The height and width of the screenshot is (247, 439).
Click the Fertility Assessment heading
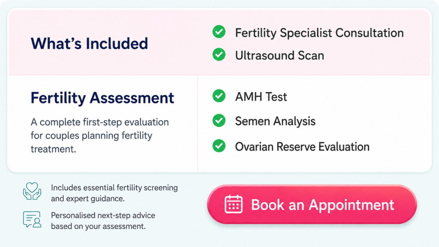click(x=102, y=98)
